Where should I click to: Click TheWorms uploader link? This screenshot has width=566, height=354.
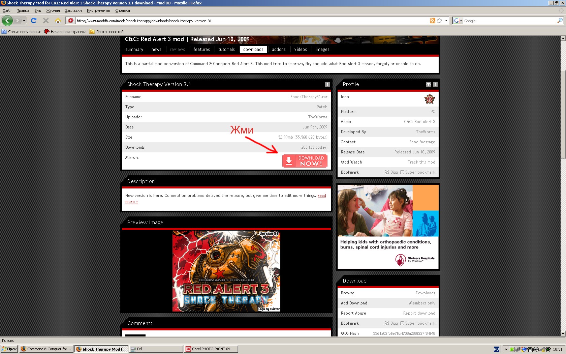point(318,117)
